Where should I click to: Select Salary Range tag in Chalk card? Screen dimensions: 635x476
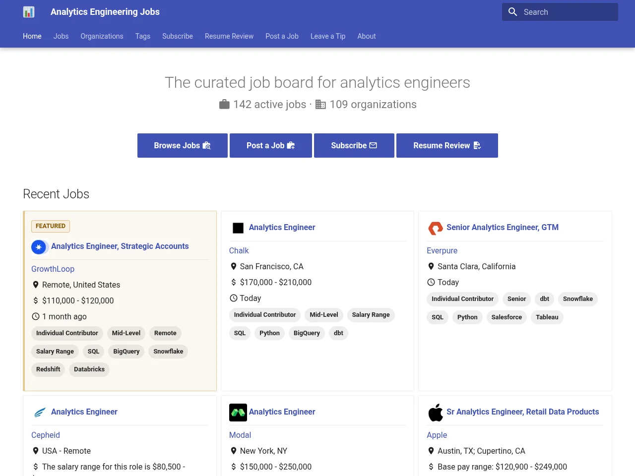pos(371,315)
